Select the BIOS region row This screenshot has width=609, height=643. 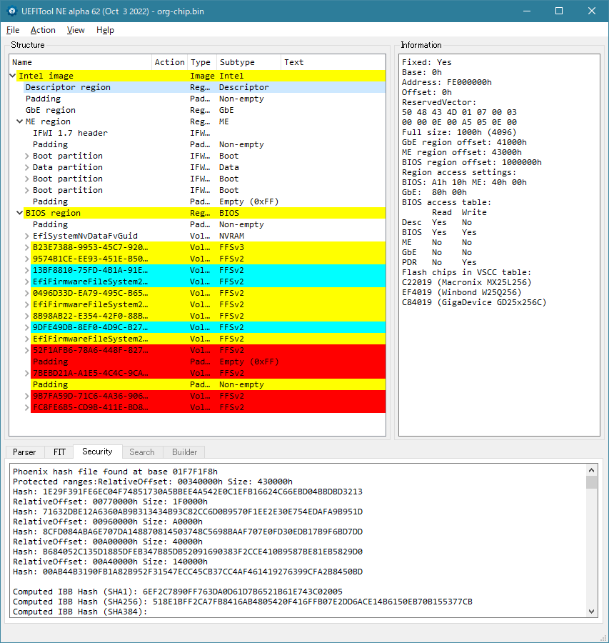(204, 213)
